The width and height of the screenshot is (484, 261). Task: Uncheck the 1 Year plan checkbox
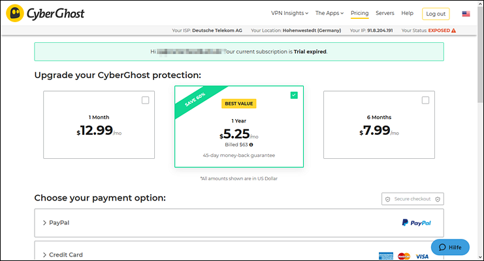[294, 95]
